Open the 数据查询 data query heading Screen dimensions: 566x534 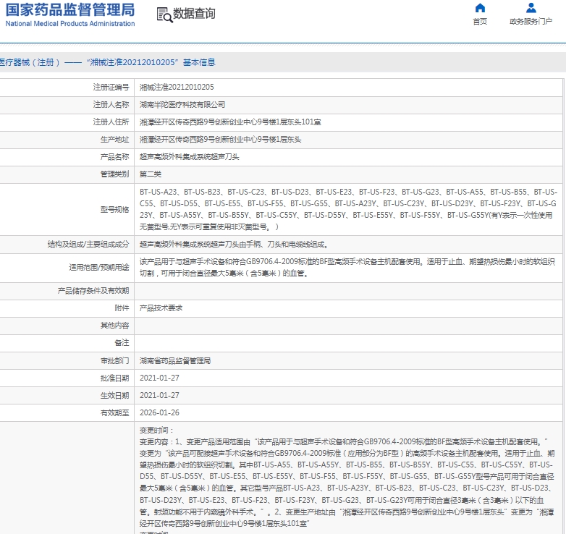tap(194, 14)
